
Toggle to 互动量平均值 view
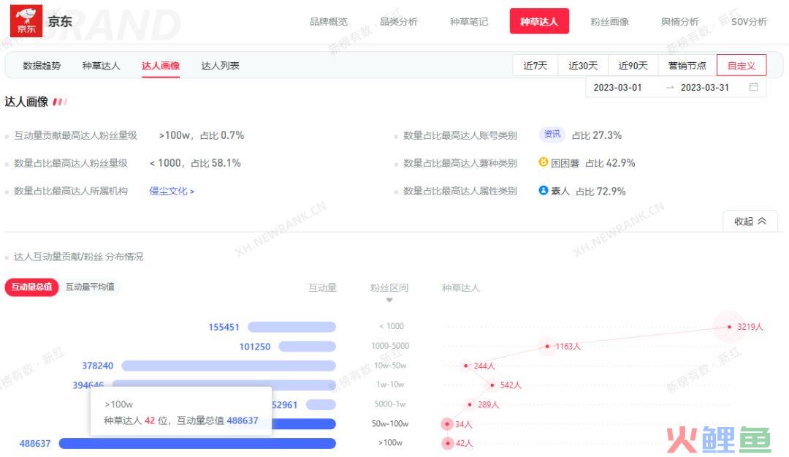click(90, 287)
